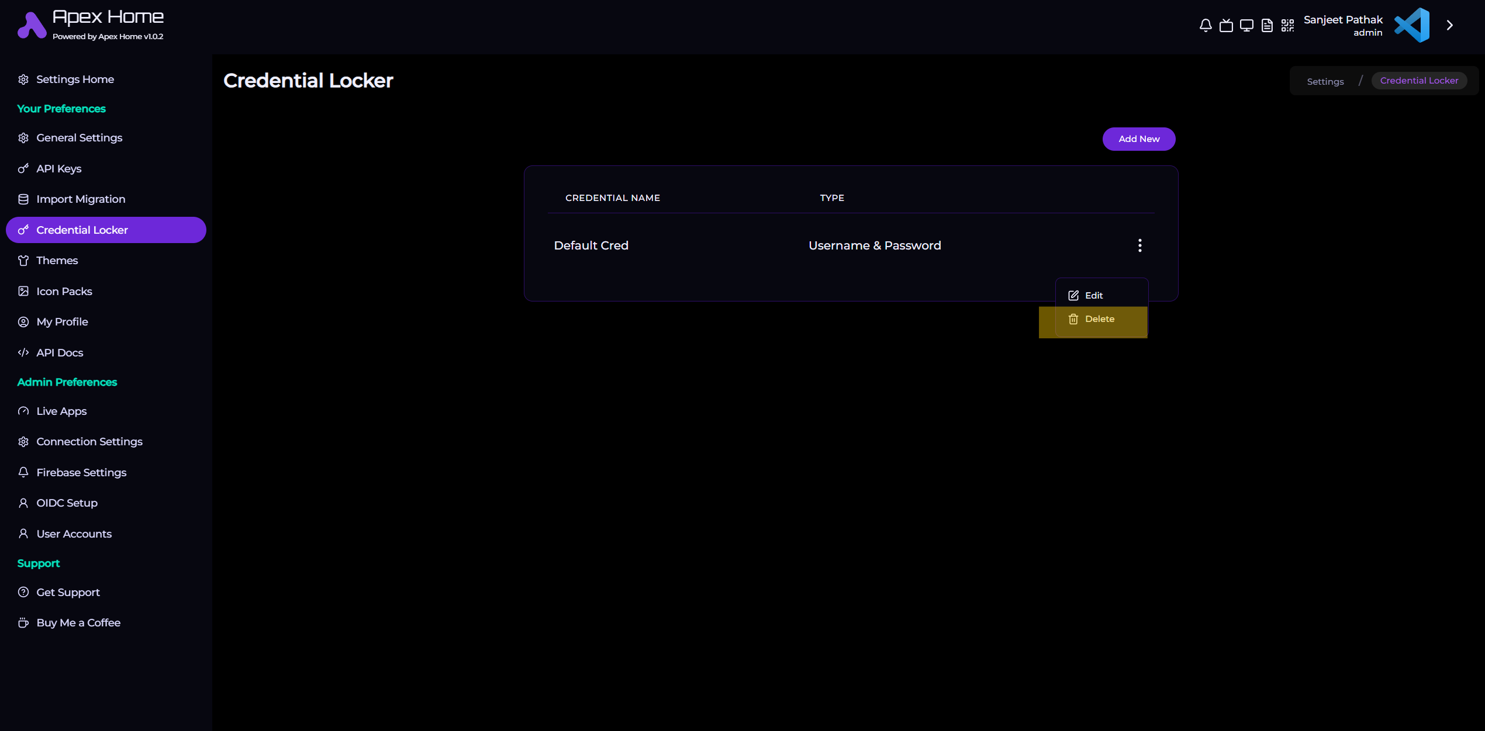
Task: Choose Delete from the context menu
Action: [1099, 319]
